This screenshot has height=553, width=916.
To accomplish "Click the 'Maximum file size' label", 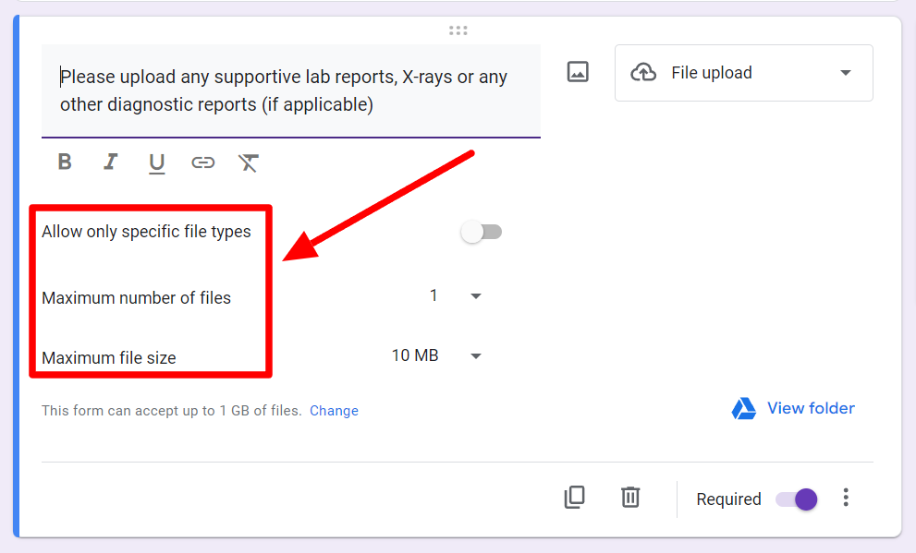I will pos(109,357).
